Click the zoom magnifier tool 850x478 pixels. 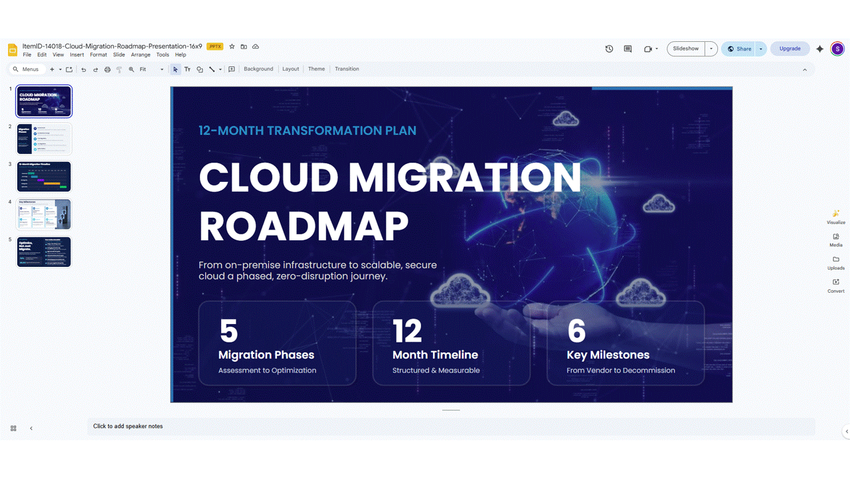tap(131, 69)
